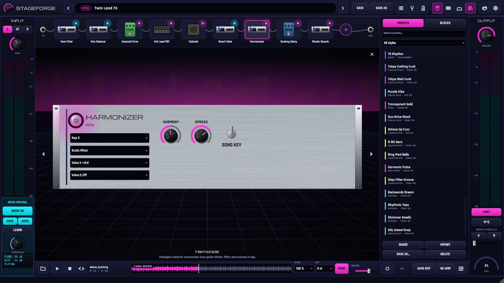504x283 pixels.
Task: Open the Key: E dropdown
Action: 110,138
